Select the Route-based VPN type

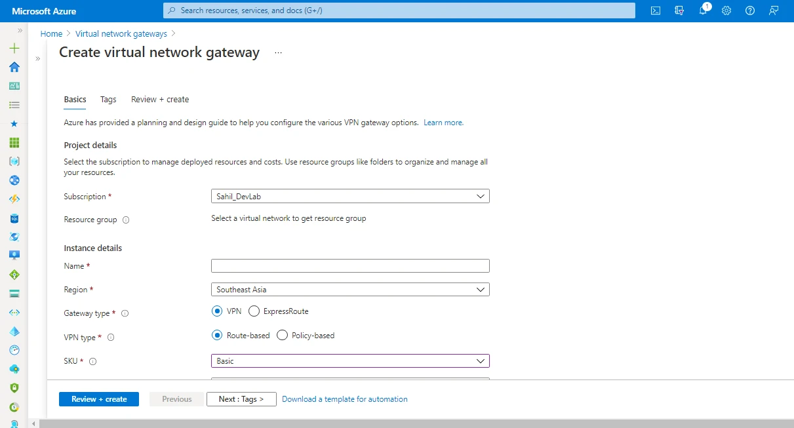(217, 335)
